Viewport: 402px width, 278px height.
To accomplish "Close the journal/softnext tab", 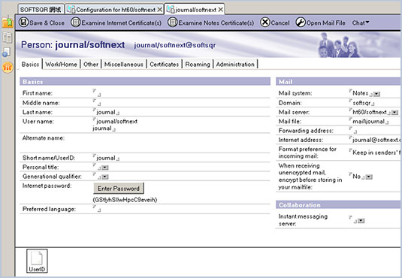I will (220, 10).
